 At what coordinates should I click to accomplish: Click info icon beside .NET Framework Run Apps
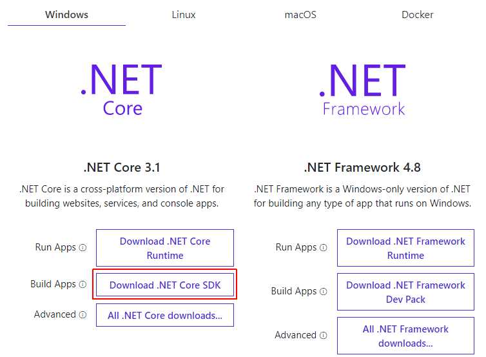pos(324,248)
